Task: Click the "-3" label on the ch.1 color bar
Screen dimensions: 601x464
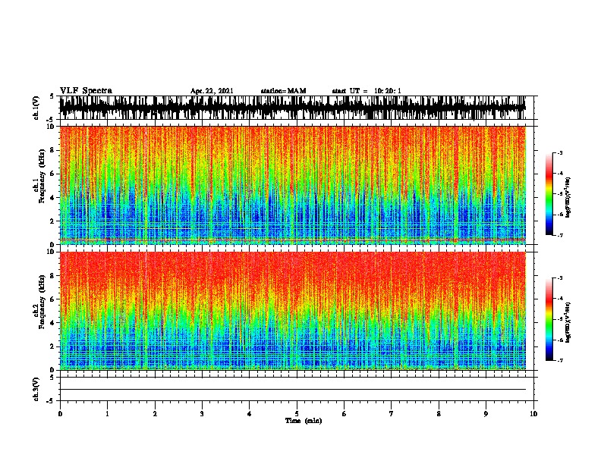Action: 559,152
